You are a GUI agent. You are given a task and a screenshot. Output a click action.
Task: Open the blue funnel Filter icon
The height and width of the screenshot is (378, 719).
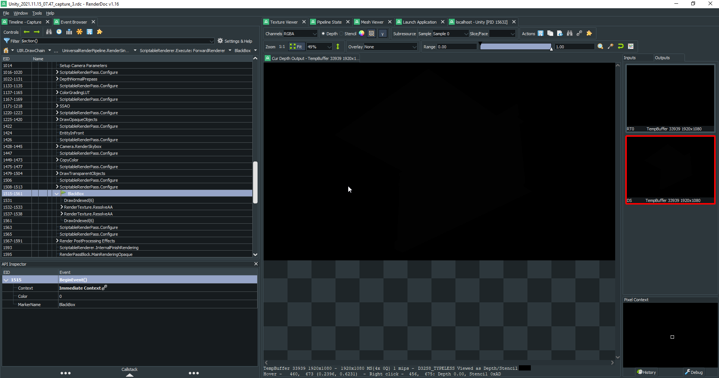(x=6, y=41)
